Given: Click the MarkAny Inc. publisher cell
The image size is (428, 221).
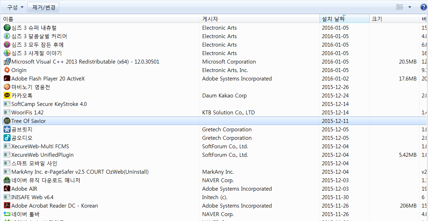Looking at the screenshot, I should (x=218, y=172).
